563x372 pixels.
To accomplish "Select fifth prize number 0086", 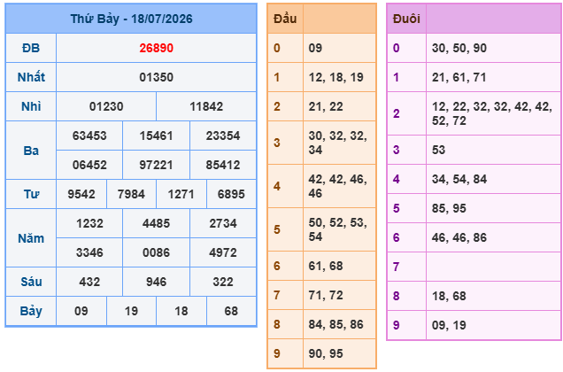I will 156,252.
